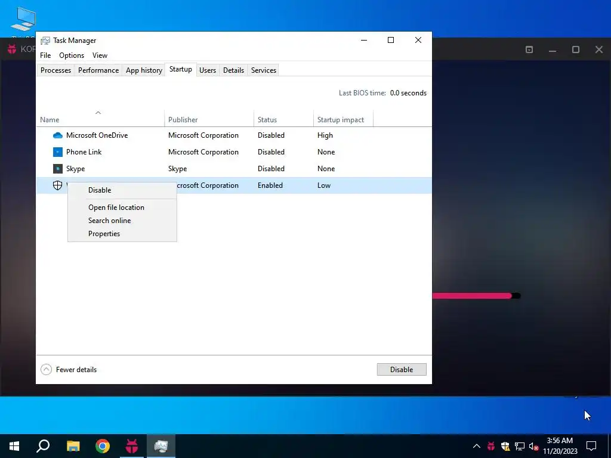Open File Explorer from taskbar
The image size is (611, 458).
pyautogui.click(x=73, y=446)
